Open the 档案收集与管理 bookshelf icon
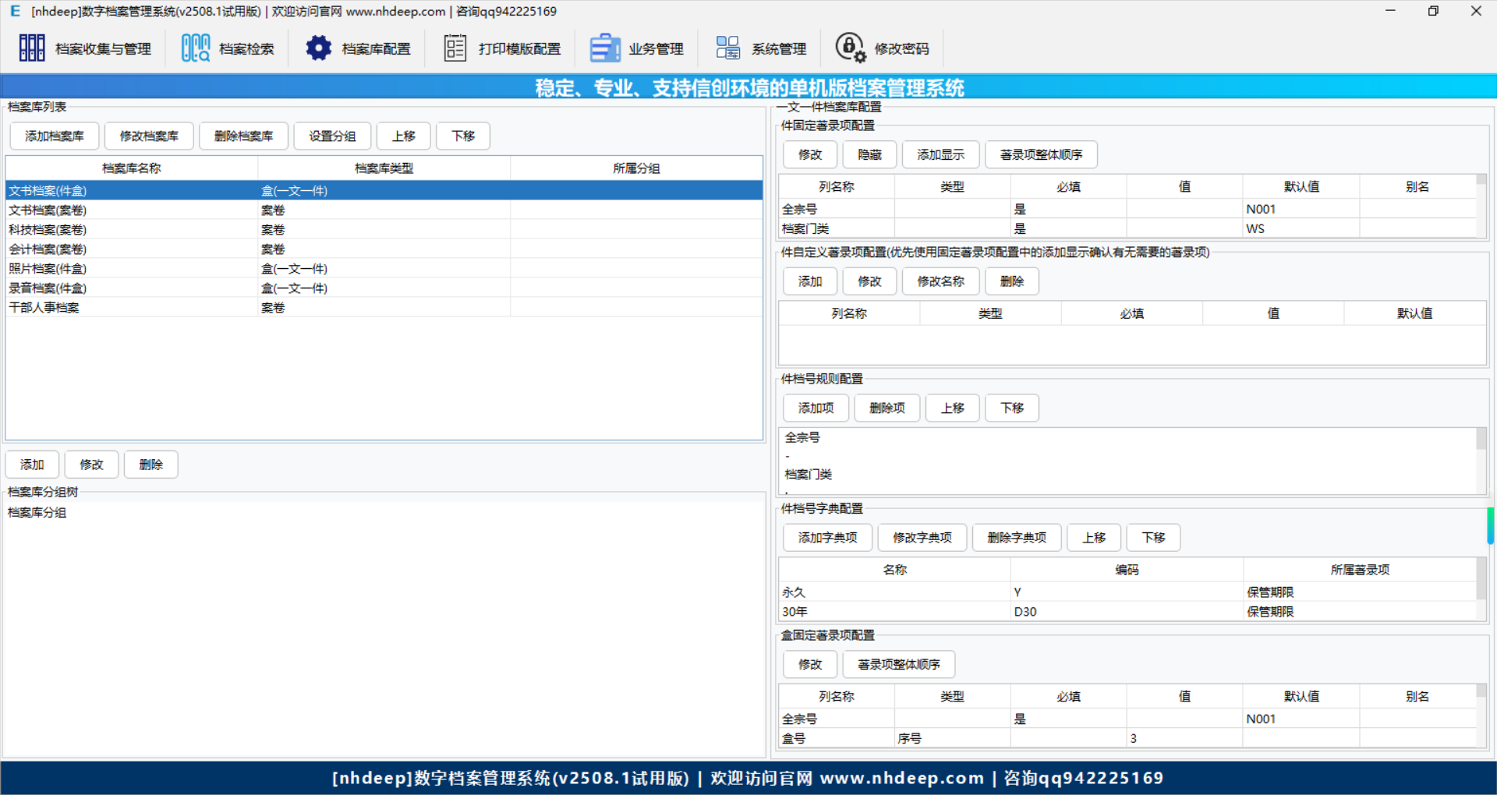Screen dimensions: 1497x795 (x=32, y=48)
